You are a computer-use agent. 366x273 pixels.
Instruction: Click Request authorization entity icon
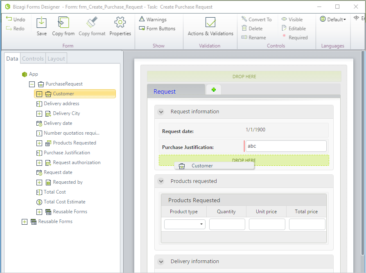[48, 162]
